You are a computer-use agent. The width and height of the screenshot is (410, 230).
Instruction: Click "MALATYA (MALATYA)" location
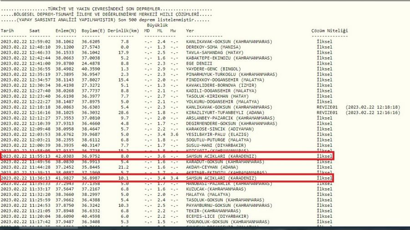tap(208, 195)
